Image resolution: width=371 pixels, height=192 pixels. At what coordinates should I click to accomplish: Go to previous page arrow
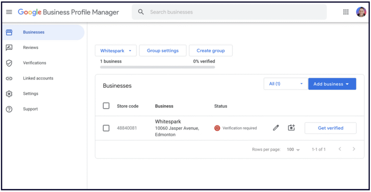pyautogui.click(x=340, y=149)
